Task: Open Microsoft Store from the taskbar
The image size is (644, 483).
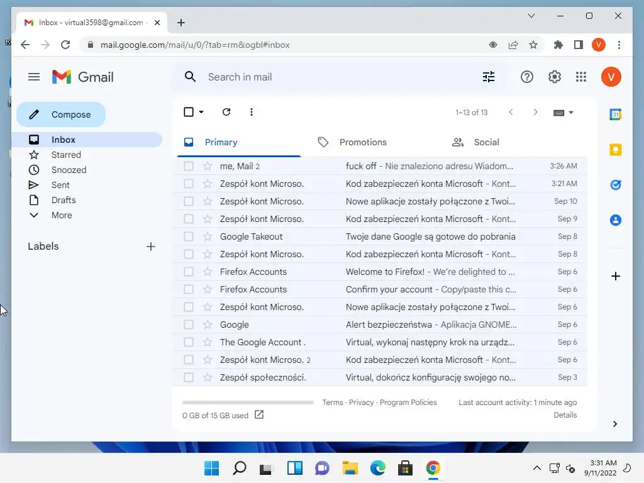Action: point(405,468)
